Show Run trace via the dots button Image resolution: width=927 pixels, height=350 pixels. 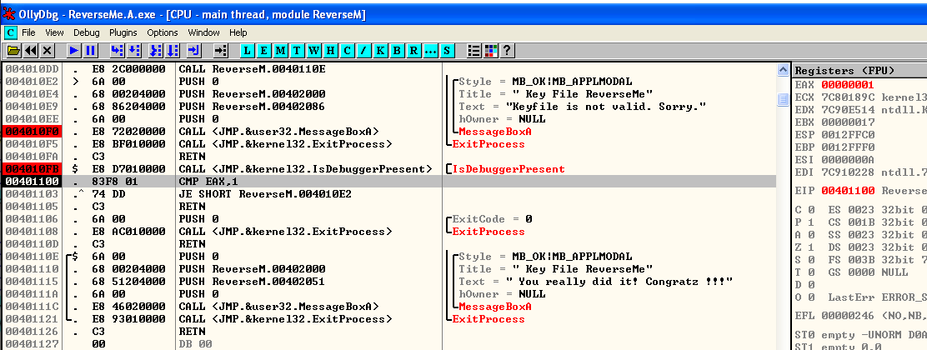click(431, 50)
